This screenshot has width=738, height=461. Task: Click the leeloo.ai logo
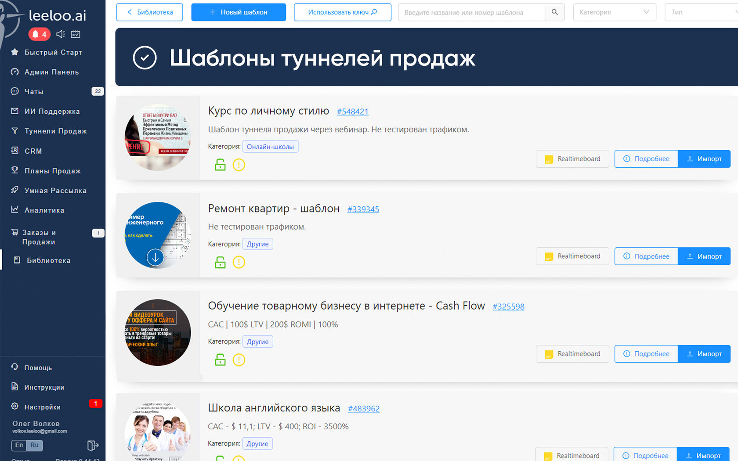(57, 15)
